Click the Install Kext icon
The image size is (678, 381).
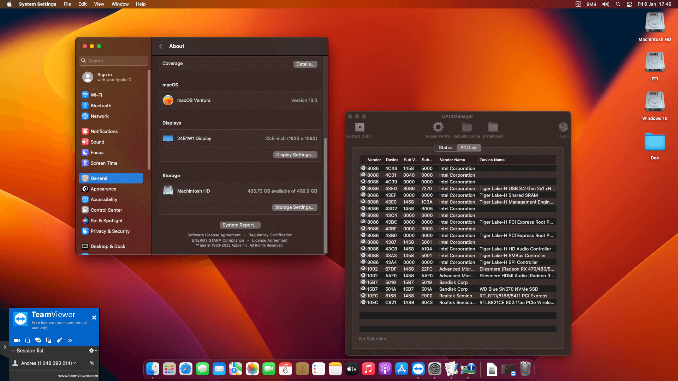click(493, 127)
